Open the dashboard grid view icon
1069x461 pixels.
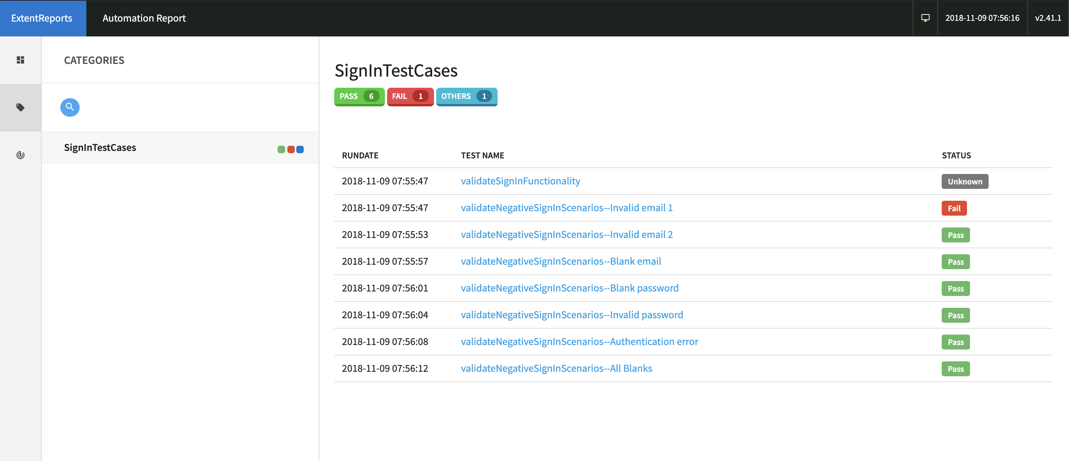pyautogui.click(x=20, y=60)
